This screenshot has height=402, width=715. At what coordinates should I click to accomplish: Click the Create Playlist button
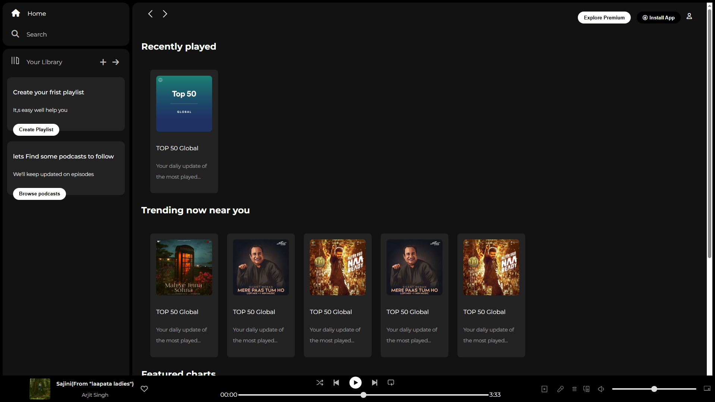pyautogui.click(x=36, y=130)
